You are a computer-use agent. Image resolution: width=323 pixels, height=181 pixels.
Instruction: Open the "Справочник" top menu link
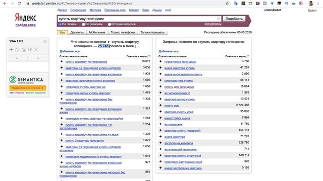[78, 10]
